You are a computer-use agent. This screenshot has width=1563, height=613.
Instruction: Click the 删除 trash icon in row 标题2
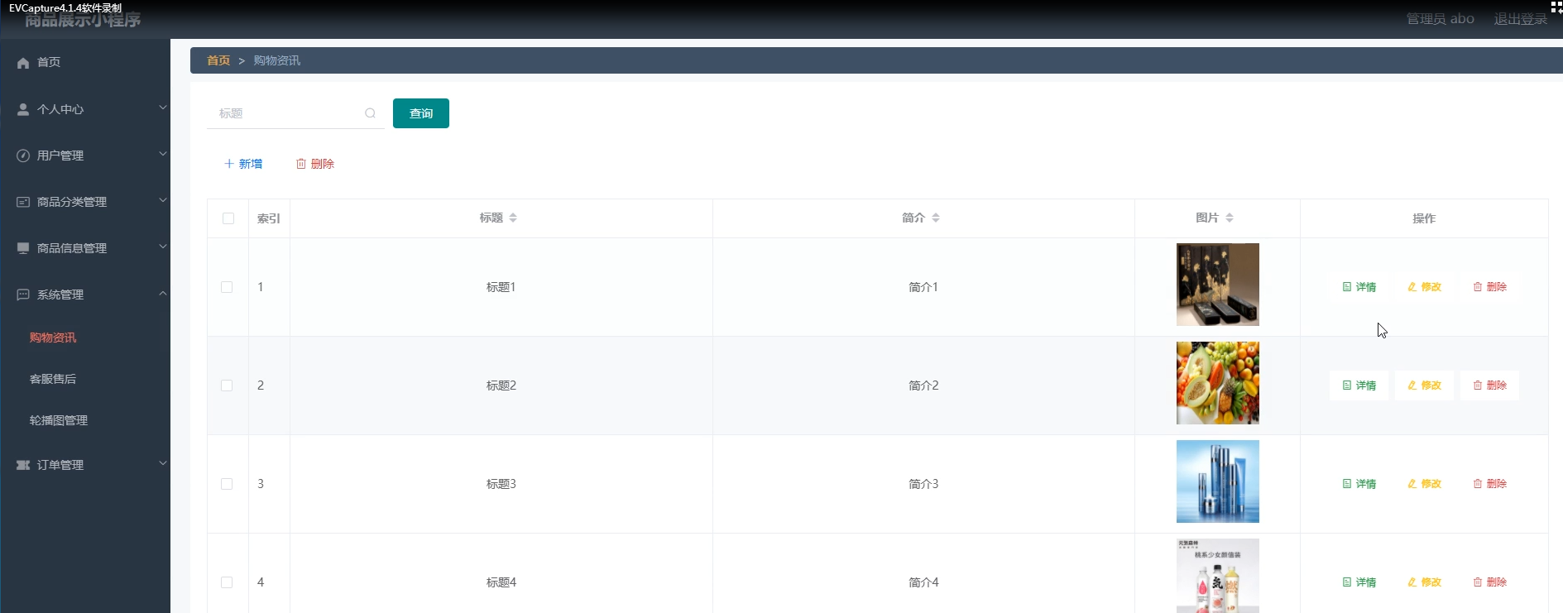[1478, 386]
